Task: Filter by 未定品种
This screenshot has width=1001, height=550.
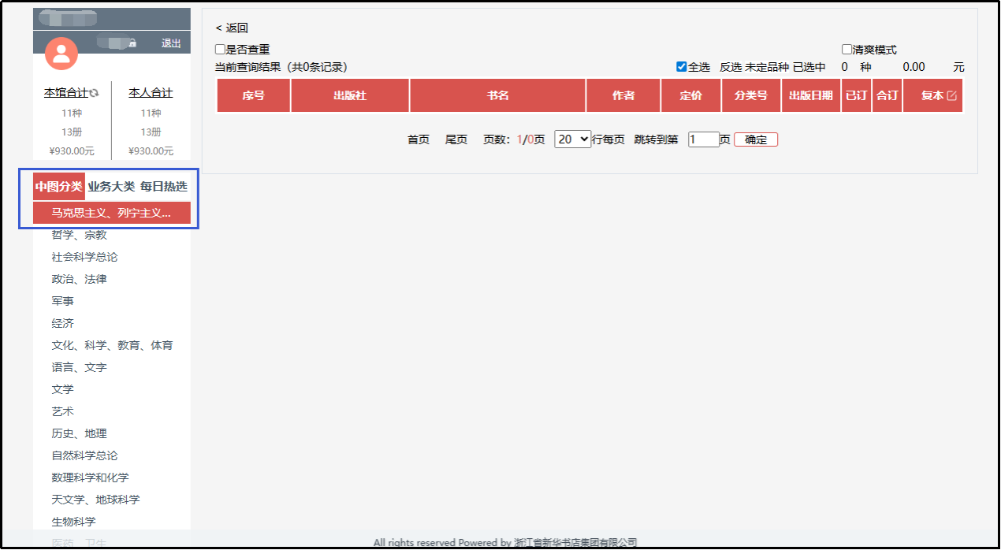Action: [x=767, y=67]
